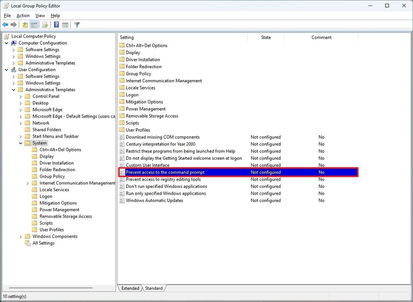Image resolution: width=413 pixels, height=302 pixels.
Task: Expand the Control Panel node under Administrative Templates
Action: point(20,96)
